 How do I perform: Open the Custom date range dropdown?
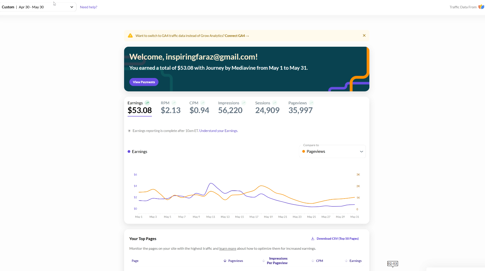point(38,7)
